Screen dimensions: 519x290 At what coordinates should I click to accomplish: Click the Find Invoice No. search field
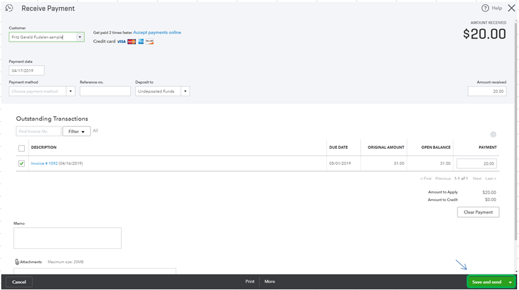(x=39, y=131)
